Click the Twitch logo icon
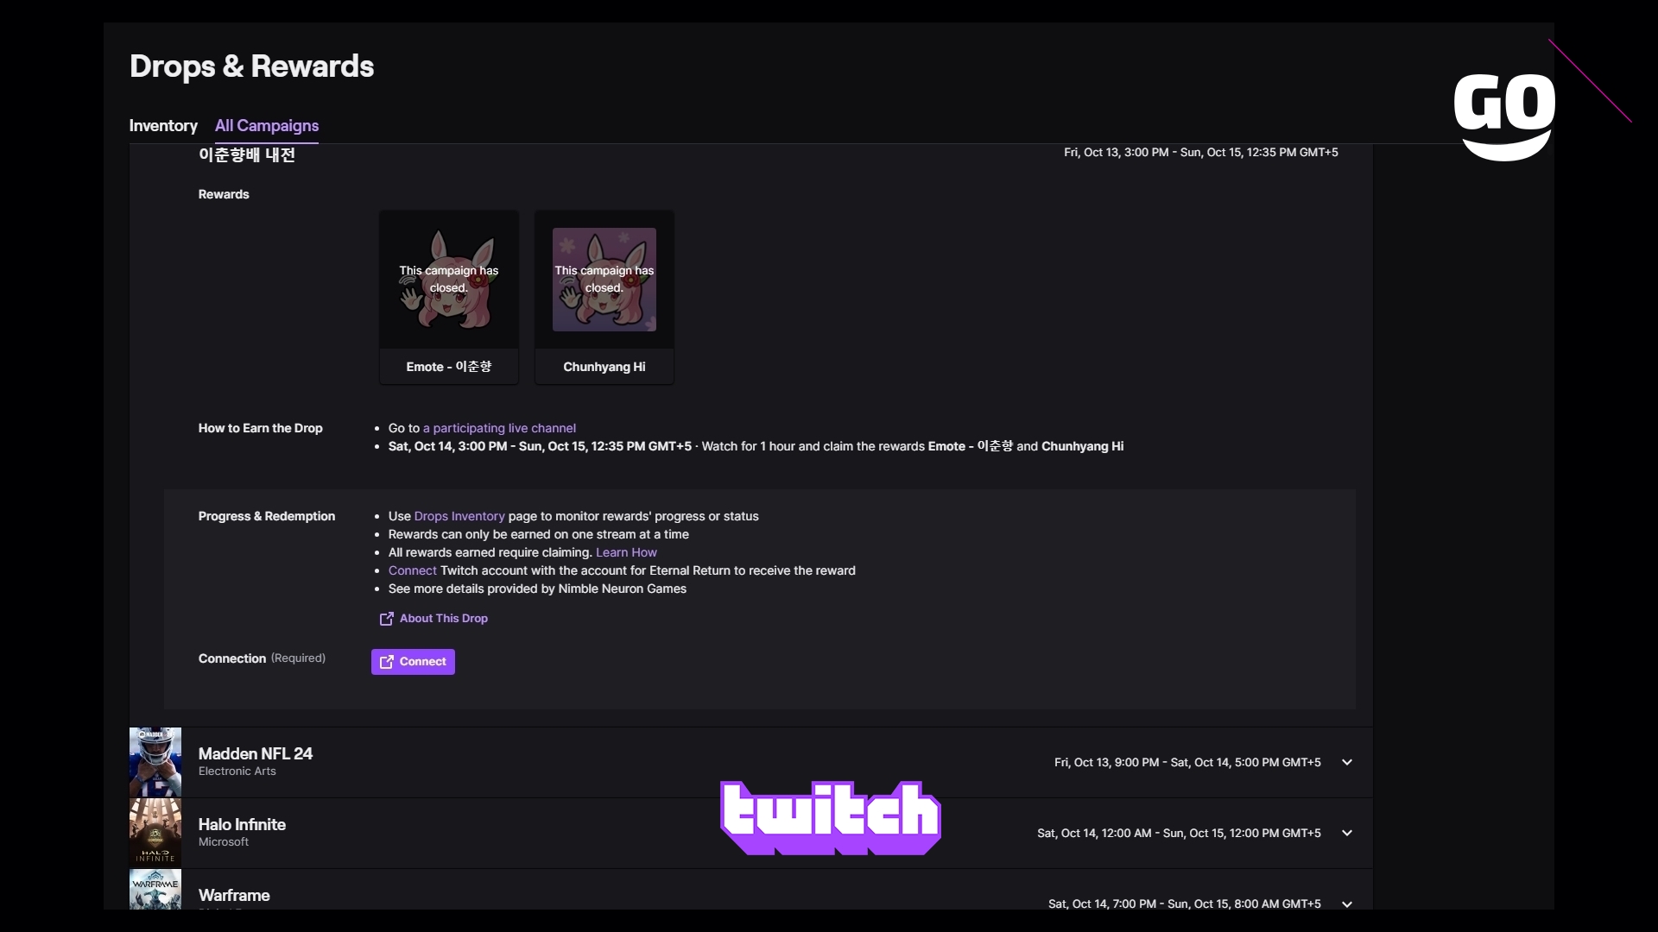 (829, 818)
